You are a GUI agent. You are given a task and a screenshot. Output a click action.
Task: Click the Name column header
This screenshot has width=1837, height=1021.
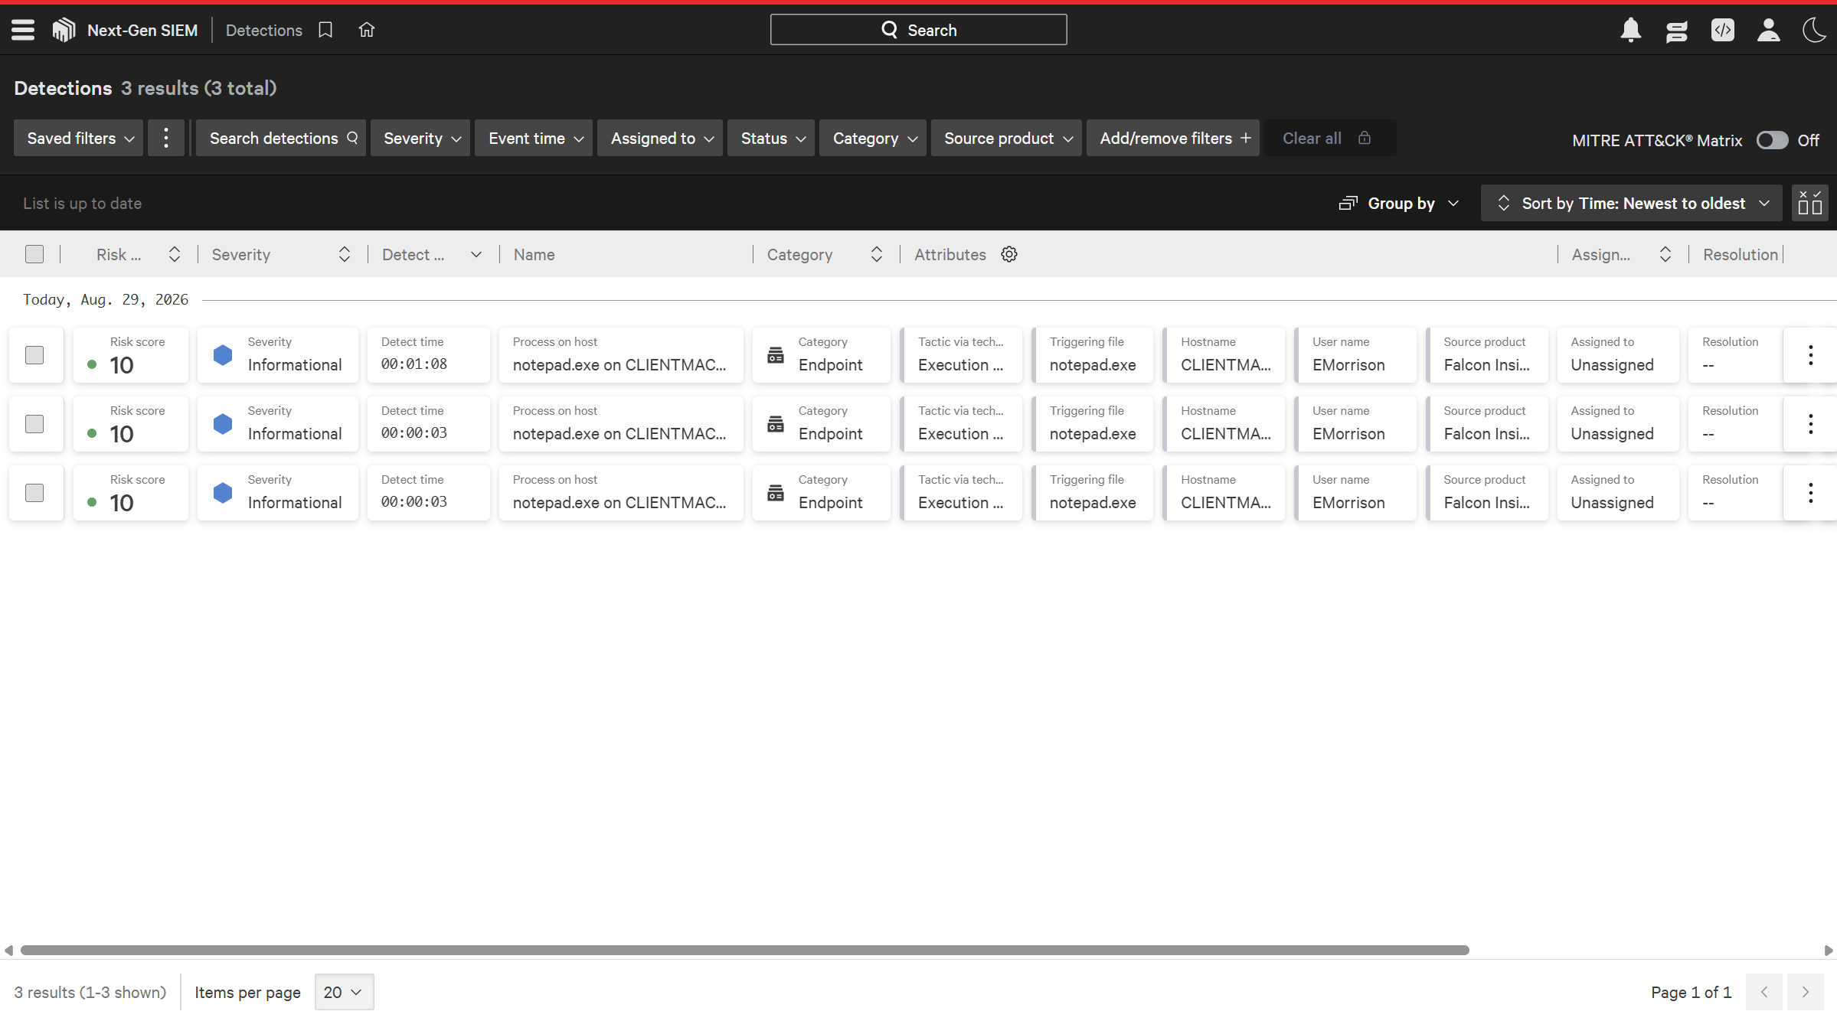point(534,254)
